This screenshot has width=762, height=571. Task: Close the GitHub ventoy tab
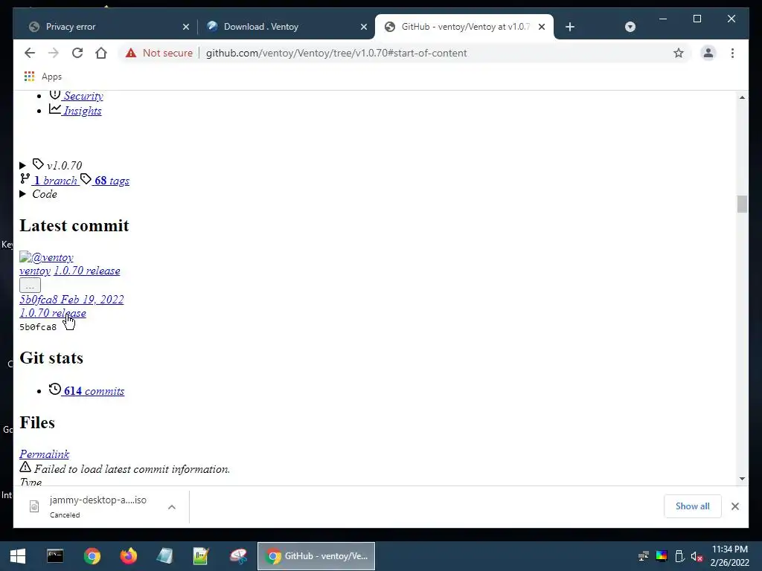point(542,27)
